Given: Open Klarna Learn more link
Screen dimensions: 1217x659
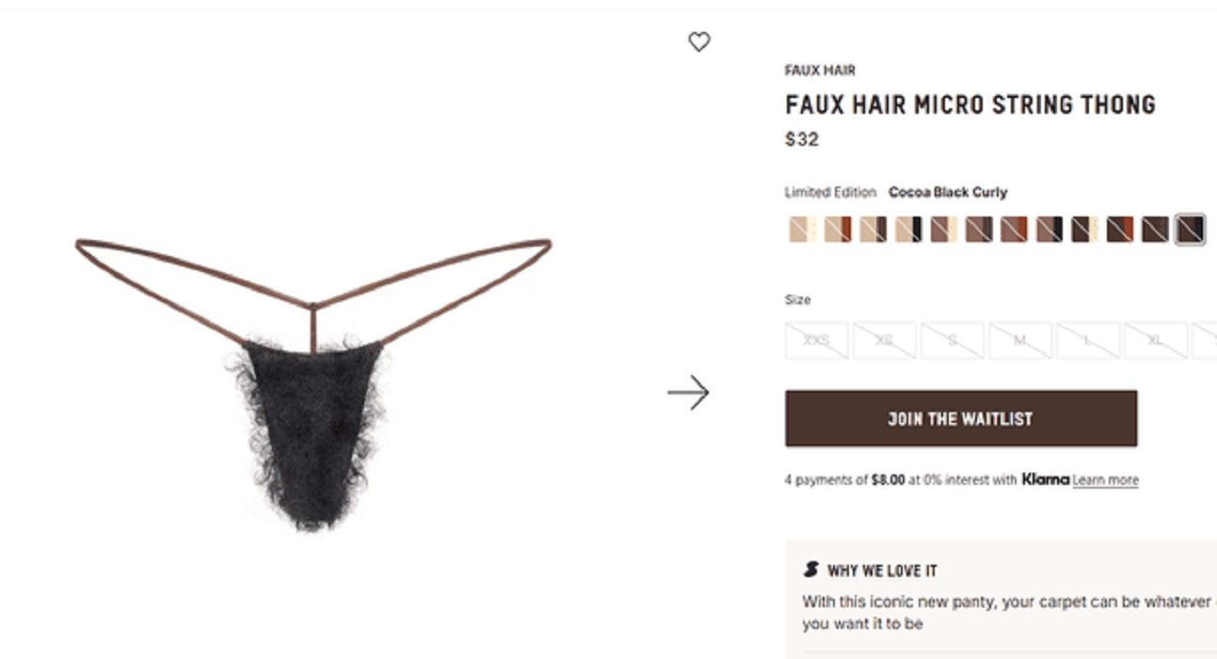Looking at the screenshot, I should (x=1105, y=480).
